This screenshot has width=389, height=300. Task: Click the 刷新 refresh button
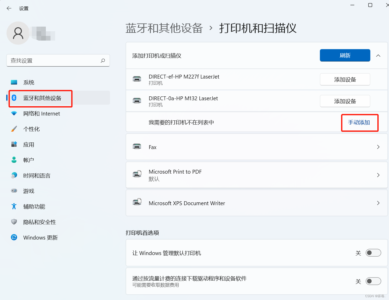(x=345, y=55)
